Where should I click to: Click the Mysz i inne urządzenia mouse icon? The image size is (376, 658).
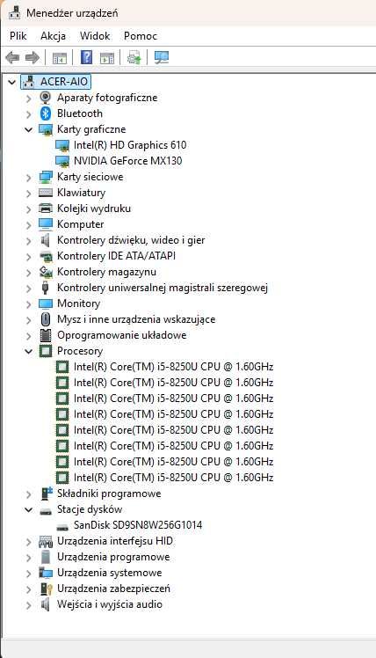pyautogui.click(x=46, y=319)
